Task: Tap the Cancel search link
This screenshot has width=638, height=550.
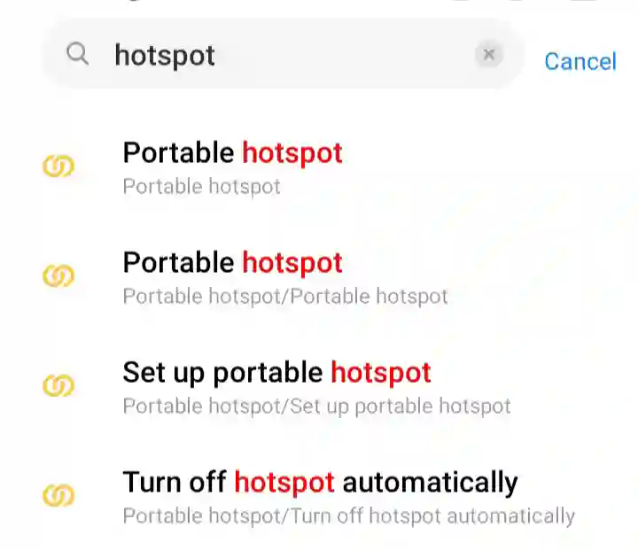Action: [580, 61]
